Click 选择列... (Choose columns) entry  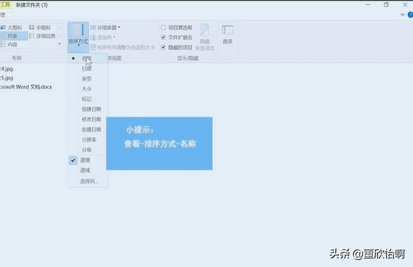[88, 181]
